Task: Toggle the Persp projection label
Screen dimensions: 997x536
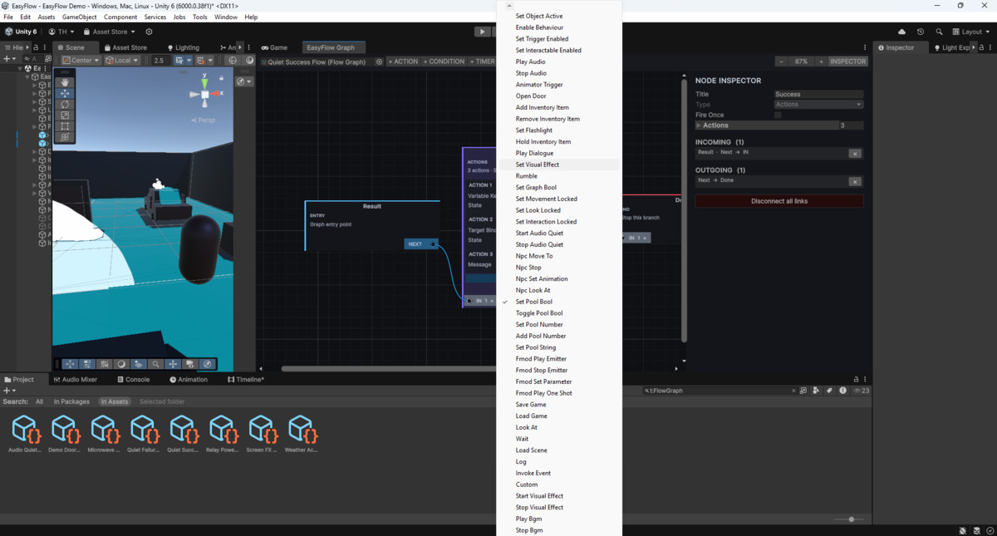Action: pos(204,120)
